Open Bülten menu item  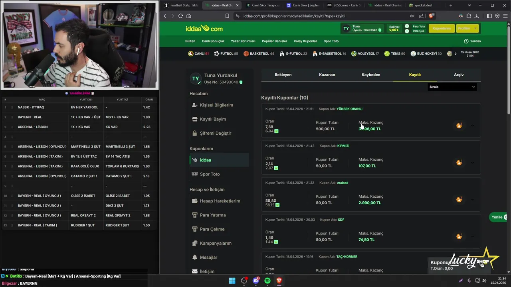[x=190, y=41]
